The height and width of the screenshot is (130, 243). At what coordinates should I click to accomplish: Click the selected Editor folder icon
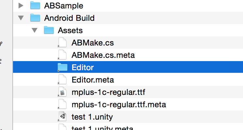62,67
